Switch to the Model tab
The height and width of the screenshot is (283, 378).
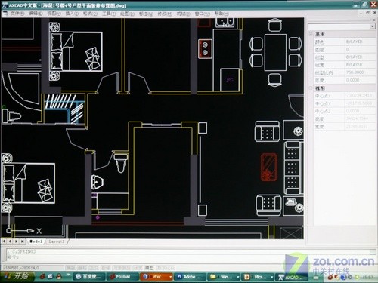(36, 241)
